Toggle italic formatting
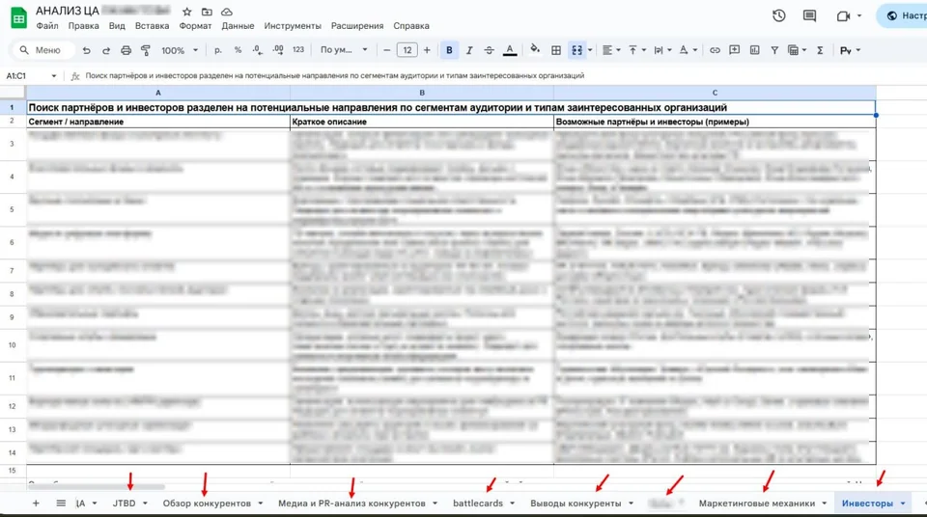This screenshot has height=517, width=927. pos(469,50)
